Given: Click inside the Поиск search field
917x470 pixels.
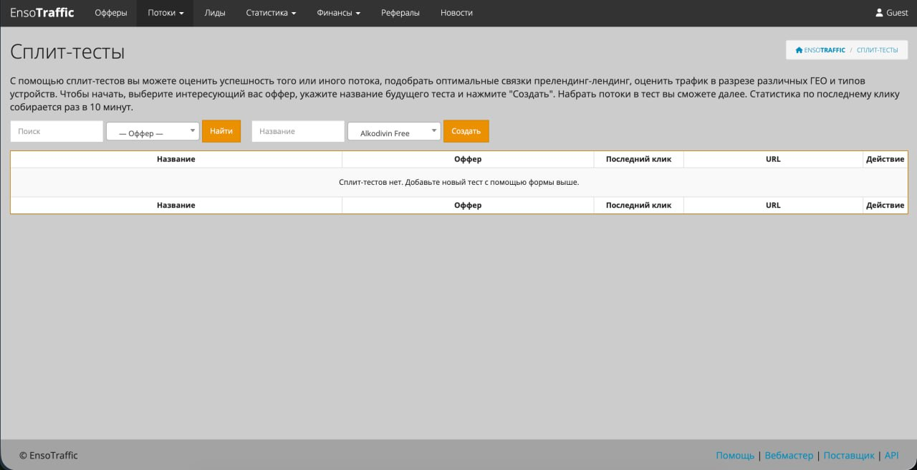Looking at the screenshot, I should (56, 131).
